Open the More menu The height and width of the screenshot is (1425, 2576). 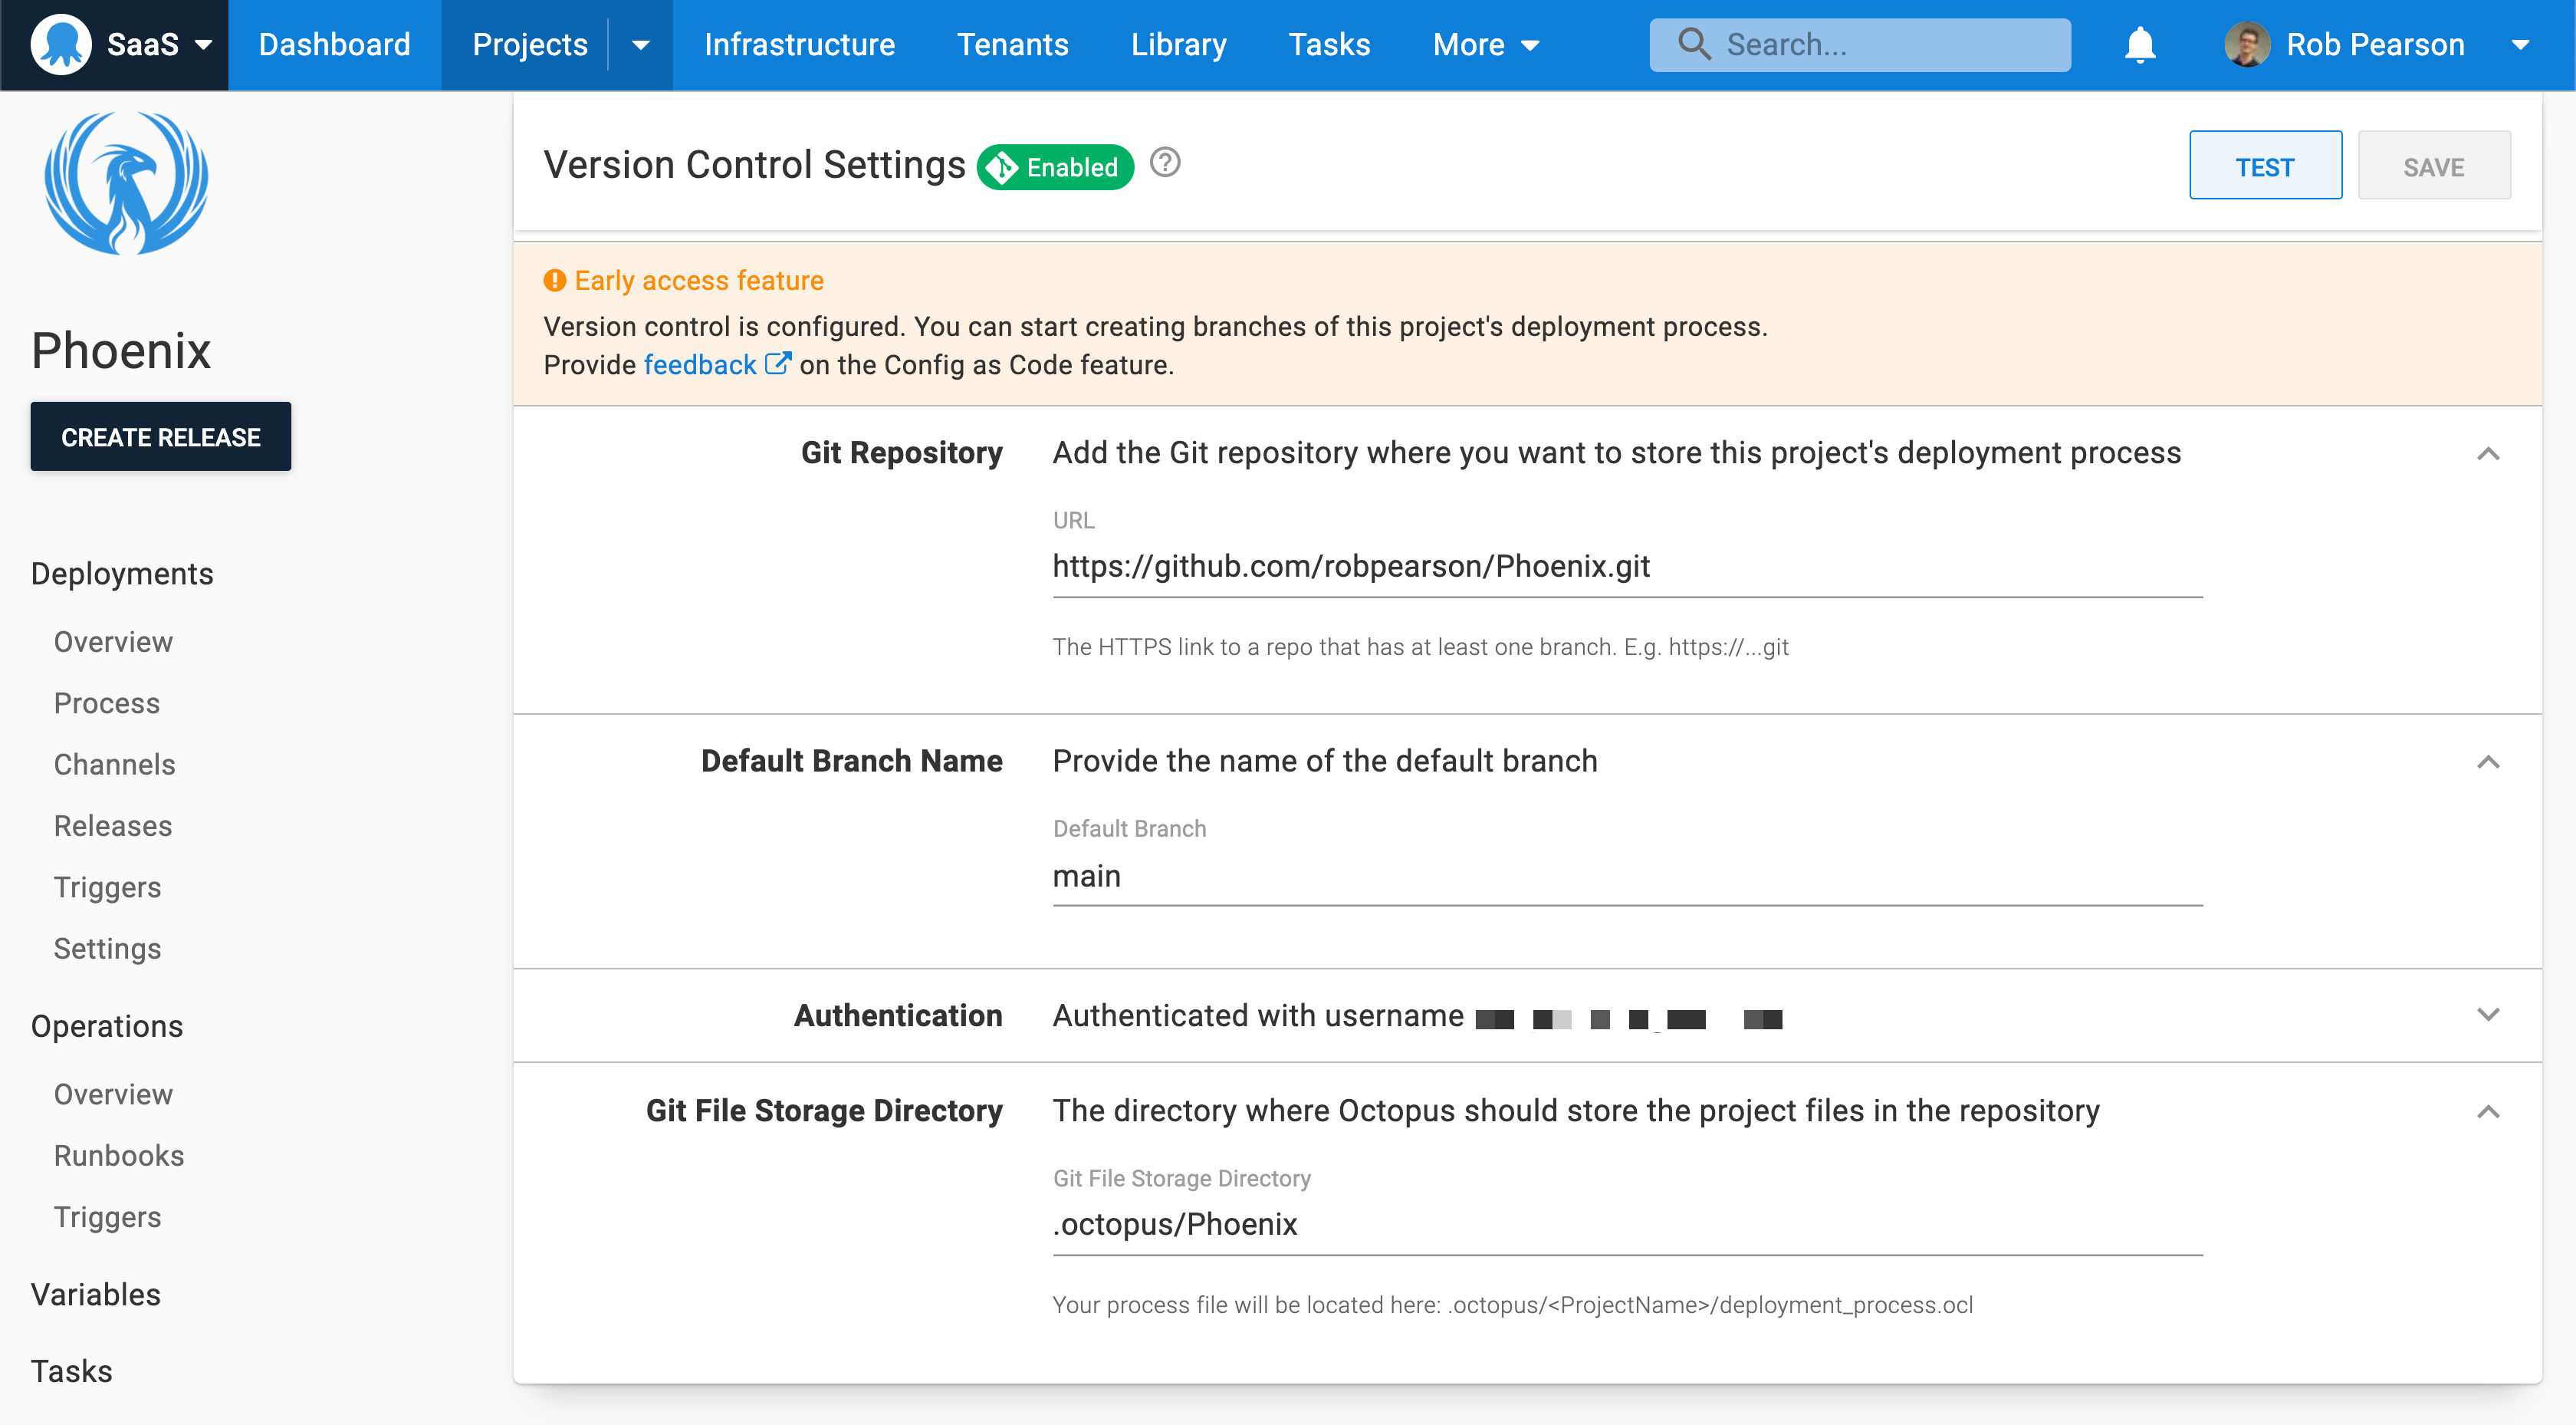coord(1484,44)
